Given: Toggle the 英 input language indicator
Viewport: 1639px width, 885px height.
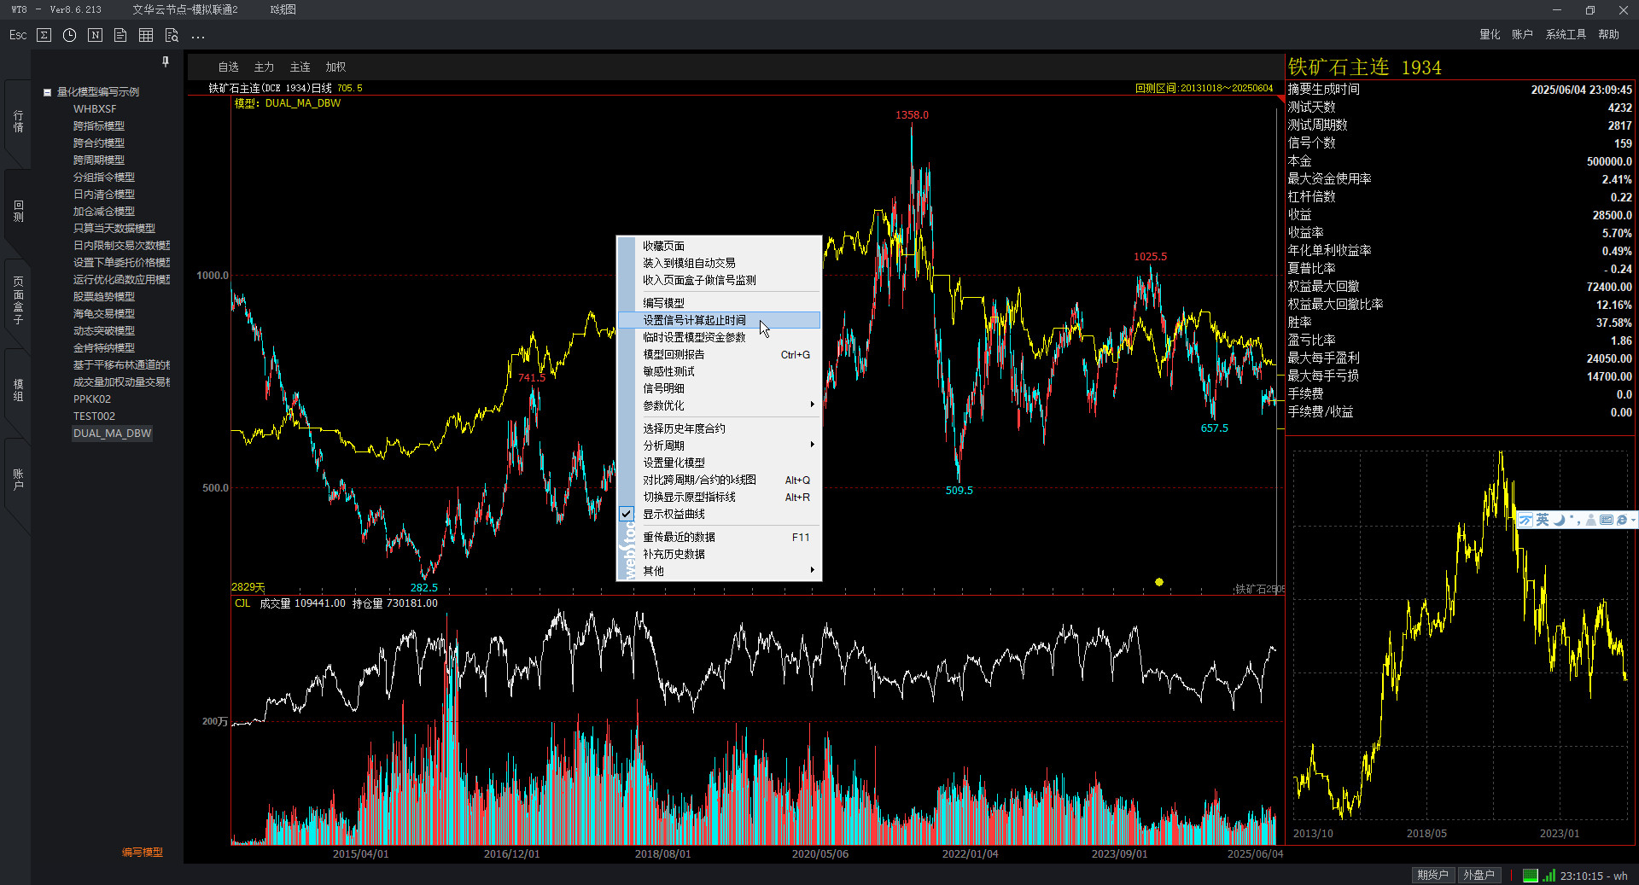Looking at the screenshot, I should click(x=1543, y=520).
